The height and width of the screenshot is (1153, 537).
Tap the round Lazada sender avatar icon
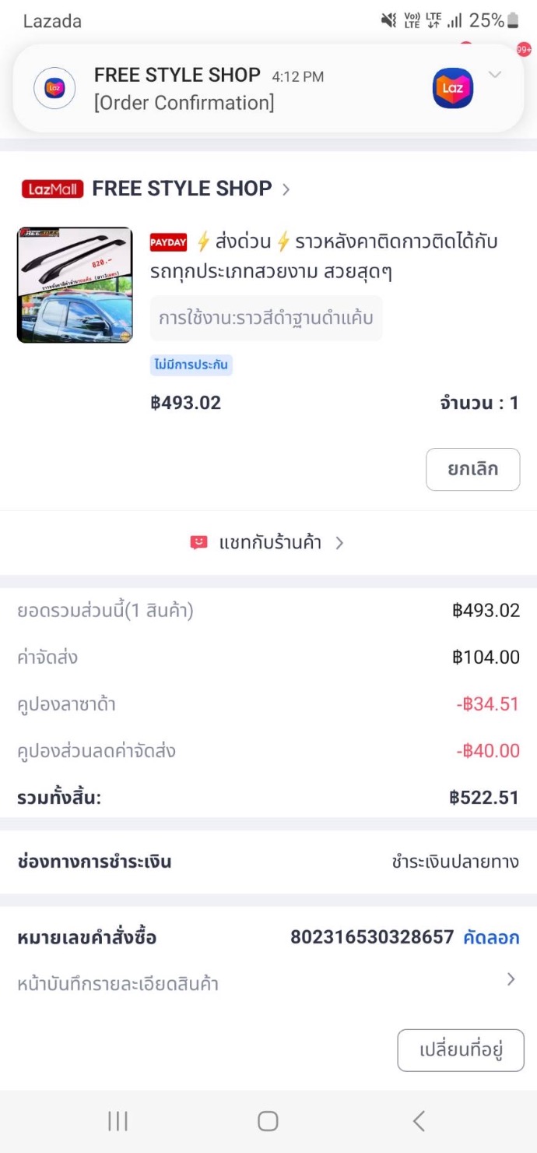point(54,88)
